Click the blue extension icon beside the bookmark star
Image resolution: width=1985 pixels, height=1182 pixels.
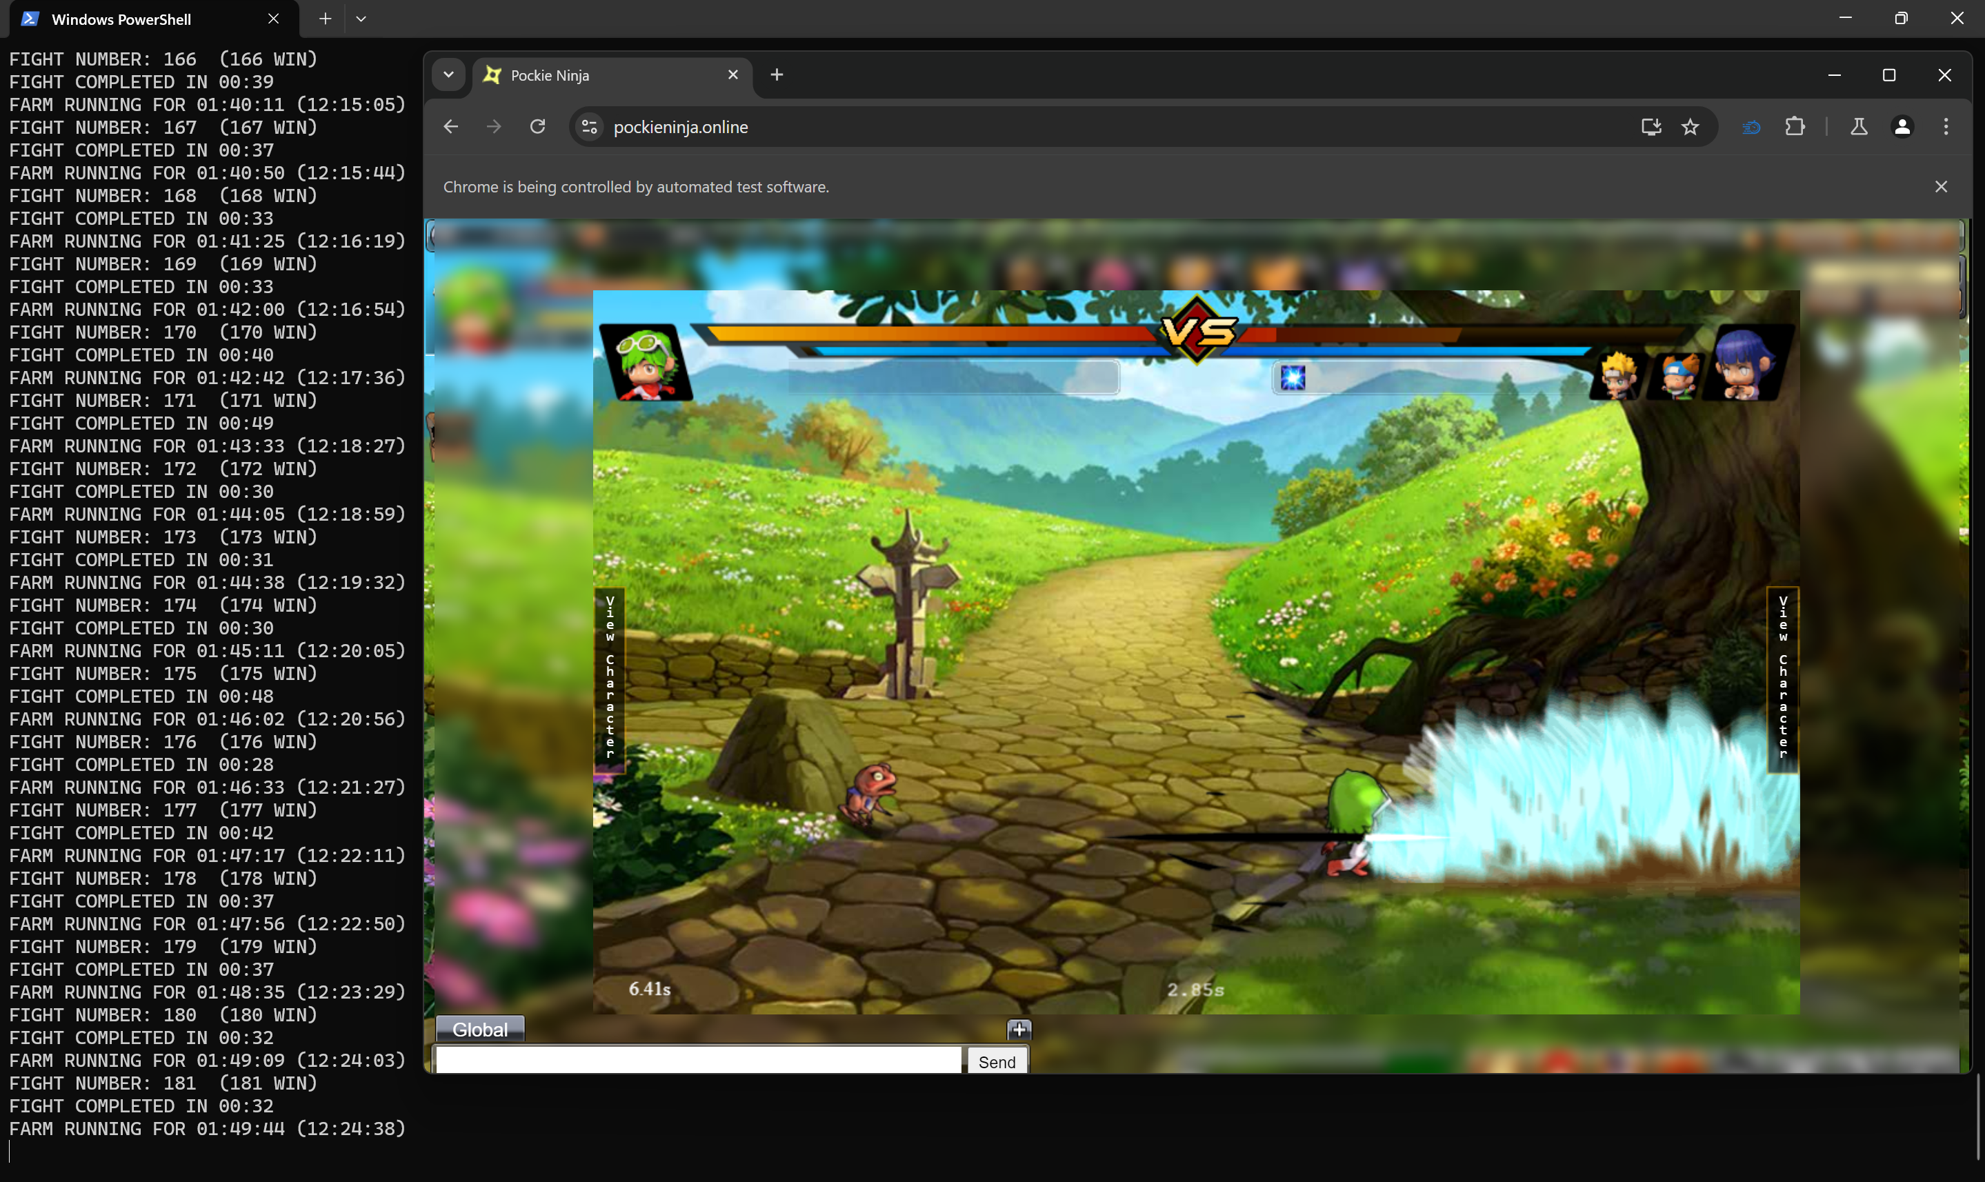(1750, 127)
